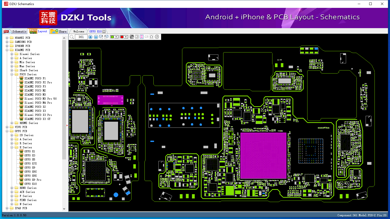Screen dimensions: 390x219
Task: Select the Layout tab
Action: point(39,31)
